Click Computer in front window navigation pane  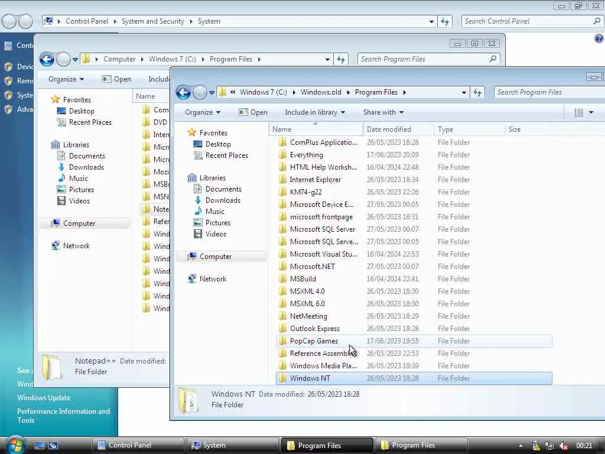(221, 257)
